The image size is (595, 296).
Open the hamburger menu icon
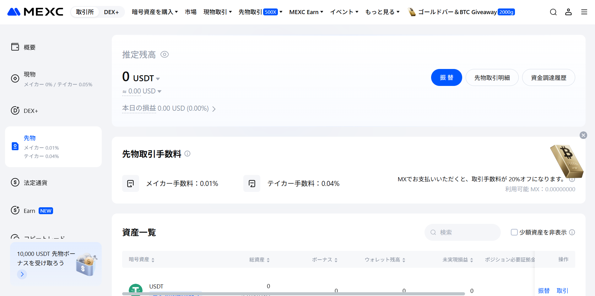584,12
